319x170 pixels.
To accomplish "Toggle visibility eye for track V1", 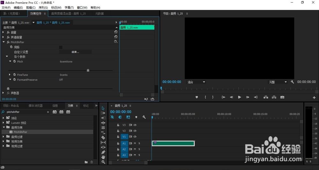I will tap(135, 137).
